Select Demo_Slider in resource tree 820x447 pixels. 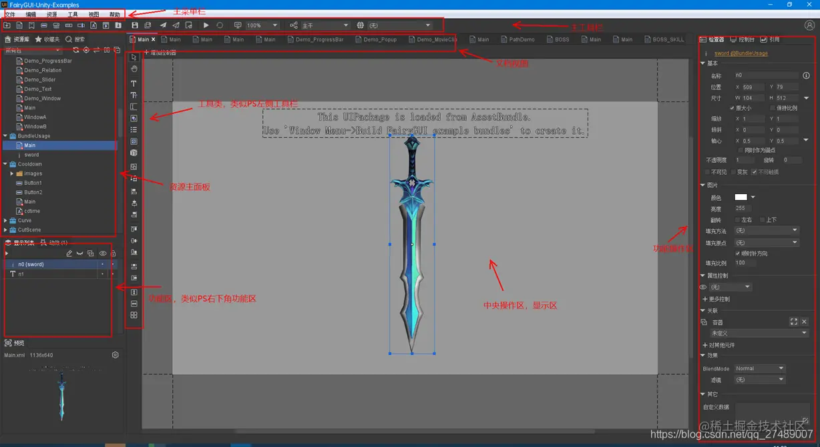pyautogui.click(x=40, y=79)
